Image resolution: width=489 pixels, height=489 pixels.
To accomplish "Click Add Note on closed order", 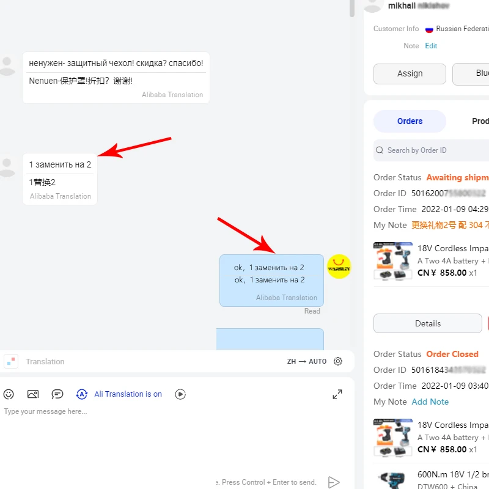I will click(430, 402).
